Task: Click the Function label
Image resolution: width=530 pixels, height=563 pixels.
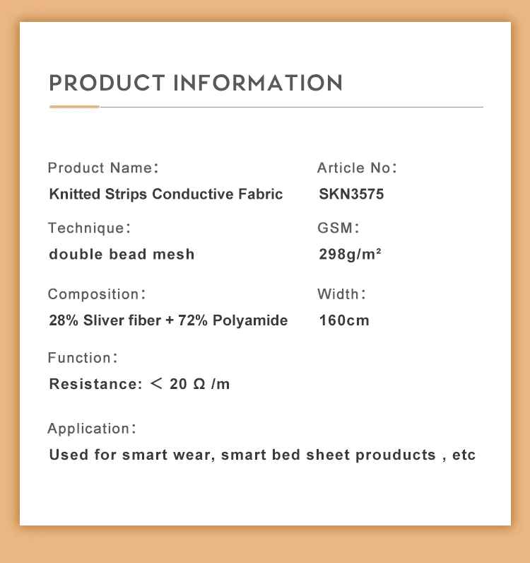Action: pos(82,359)
